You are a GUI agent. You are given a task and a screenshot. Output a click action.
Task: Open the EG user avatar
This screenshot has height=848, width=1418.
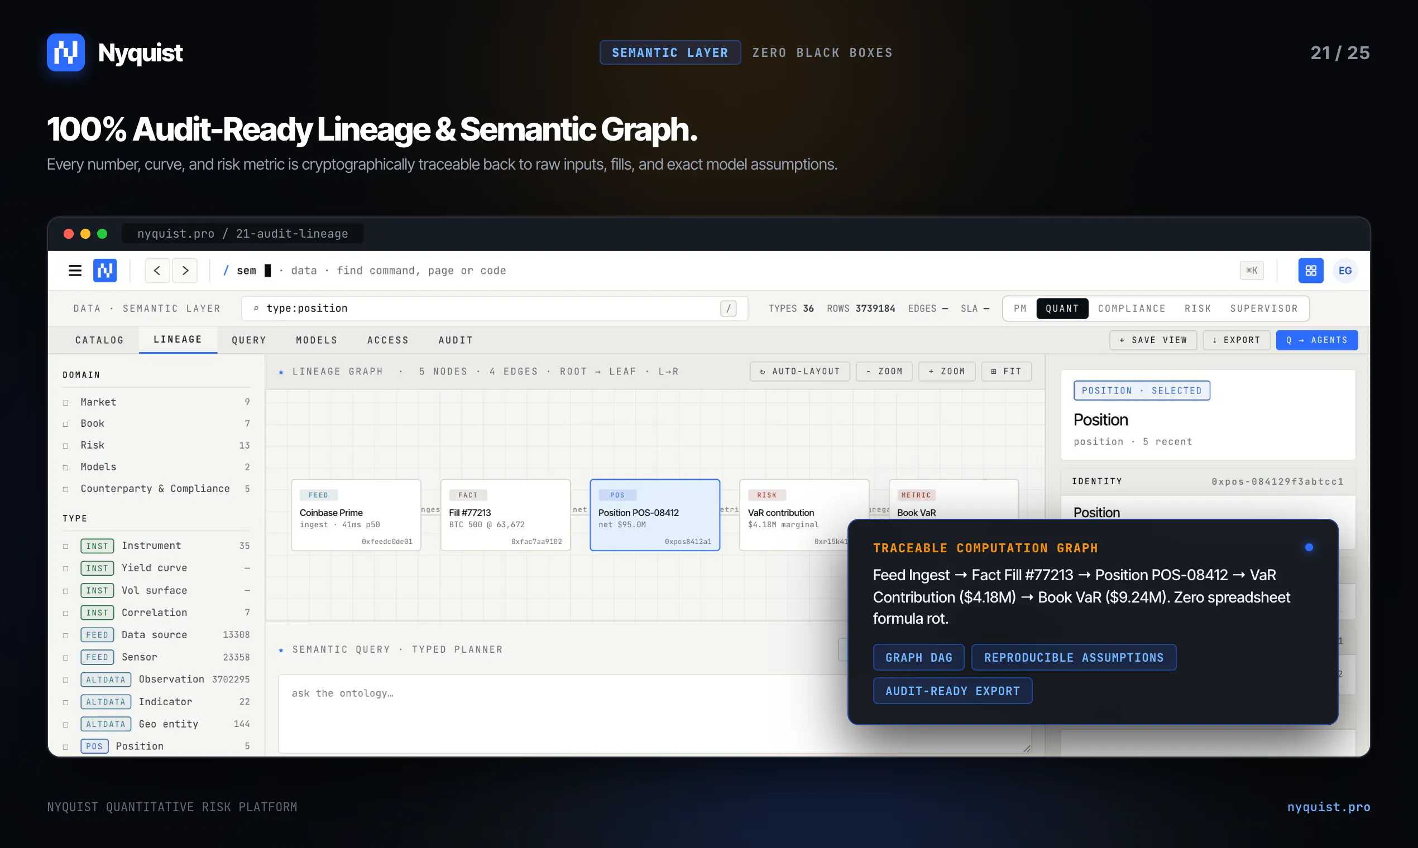(1345, 270)
